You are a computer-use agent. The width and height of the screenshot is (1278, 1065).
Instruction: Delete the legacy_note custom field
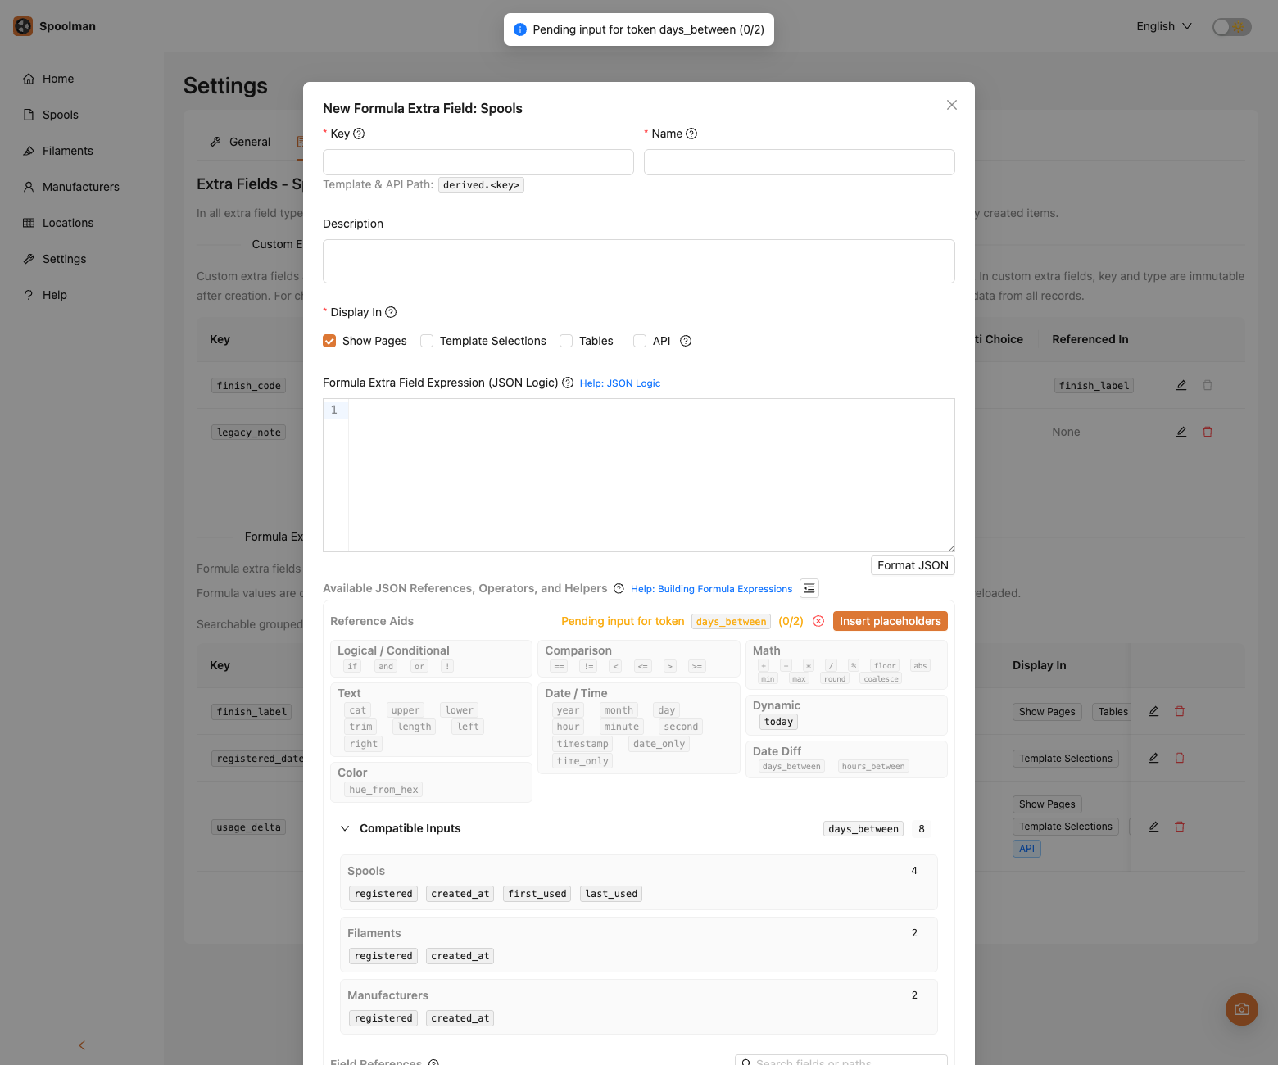pyautogui.click(x=1208, y=432)
